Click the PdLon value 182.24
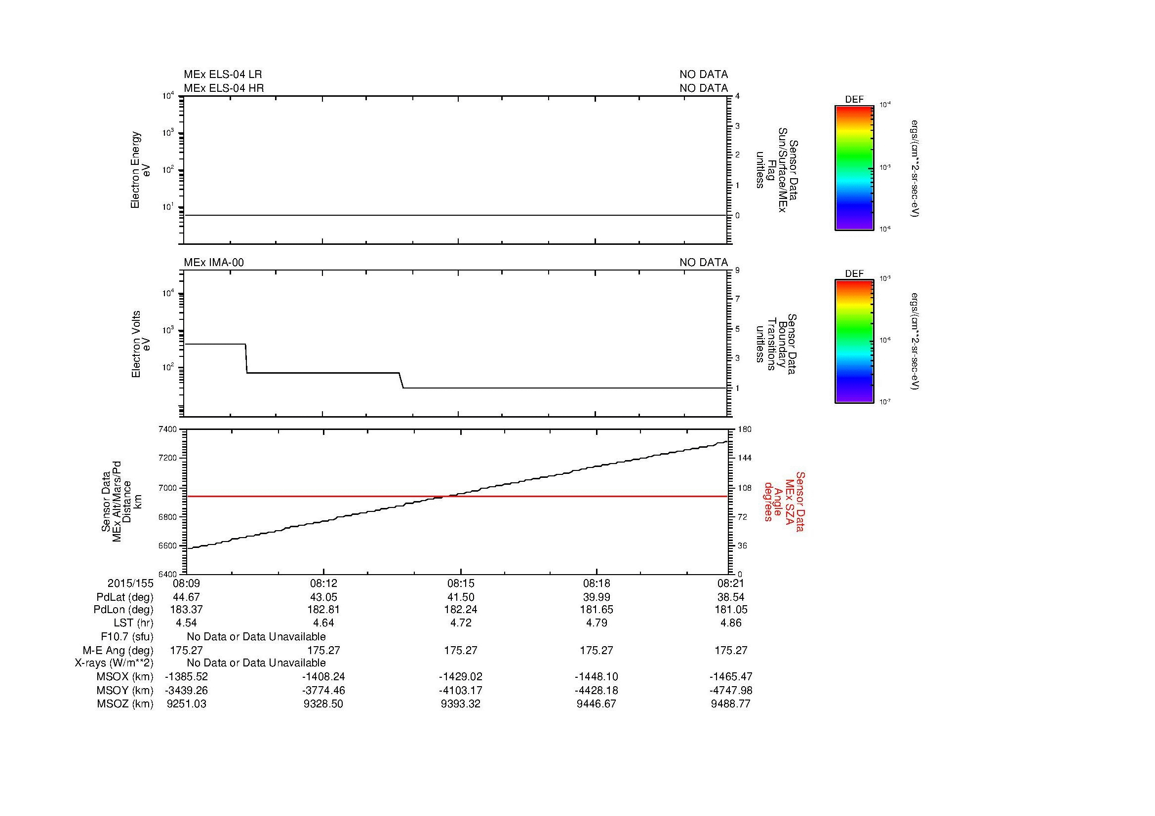The width and height of the screenshot is (1155, 816). [461, 610]
